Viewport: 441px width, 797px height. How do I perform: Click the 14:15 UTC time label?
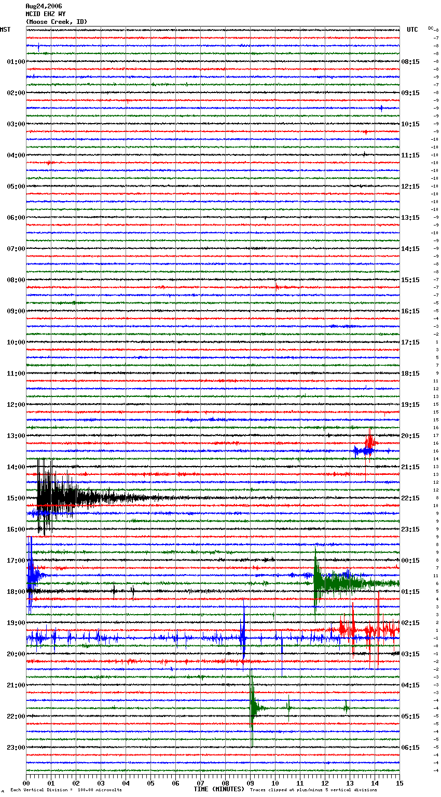[410, 249]
